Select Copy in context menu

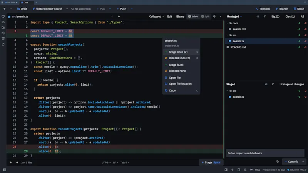(x=181, y=91)
